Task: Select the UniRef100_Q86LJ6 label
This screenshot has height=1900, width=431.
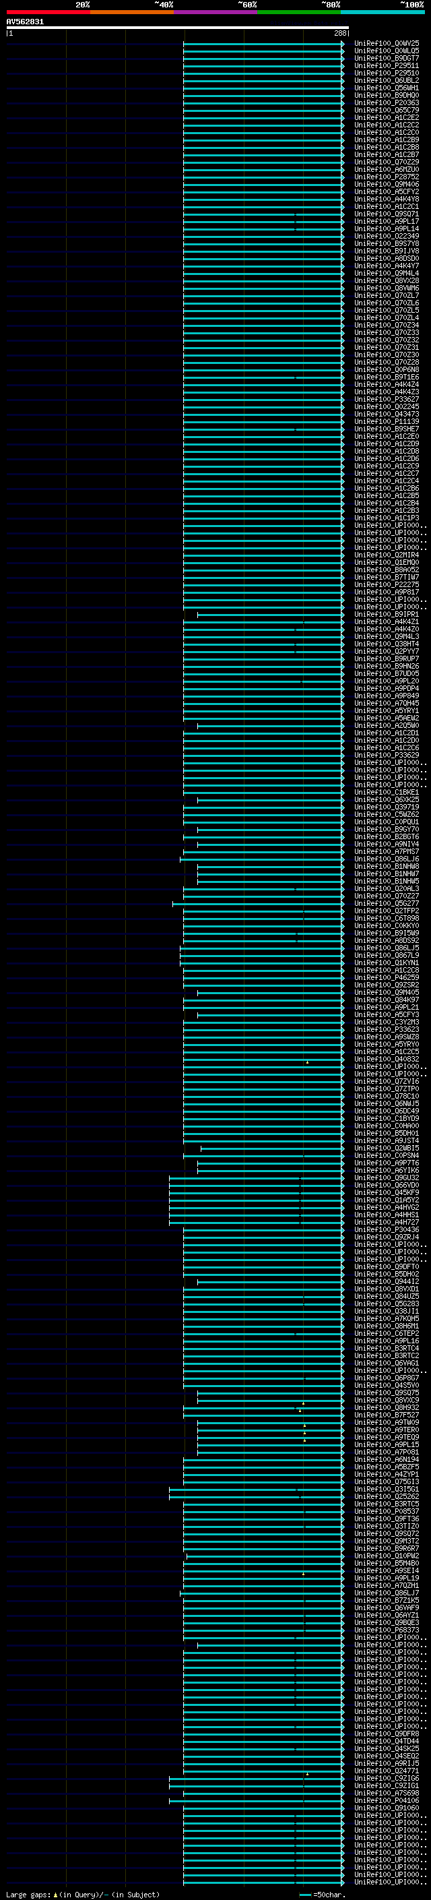Action: point(387,859)
